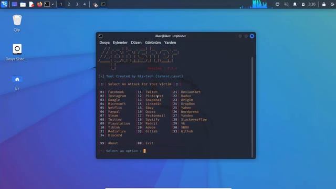Click the muted volume tray icon

(286, 4)
